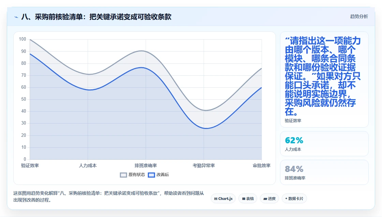Click the 62% value text
This screenshot has width=382, height=217.
(x=294, y=140)
